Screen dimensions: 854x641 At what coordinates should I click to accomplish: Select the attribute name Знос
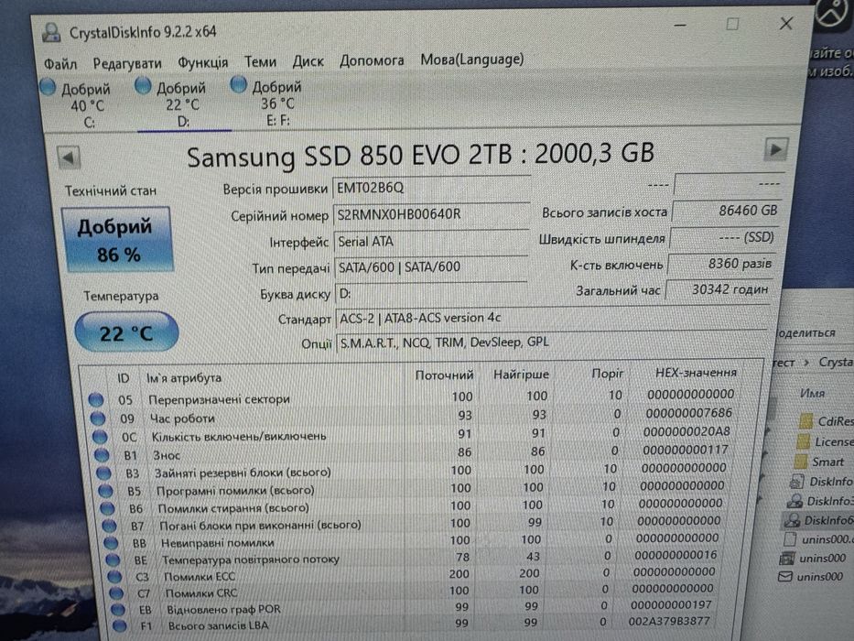click(x=166, y=455)
